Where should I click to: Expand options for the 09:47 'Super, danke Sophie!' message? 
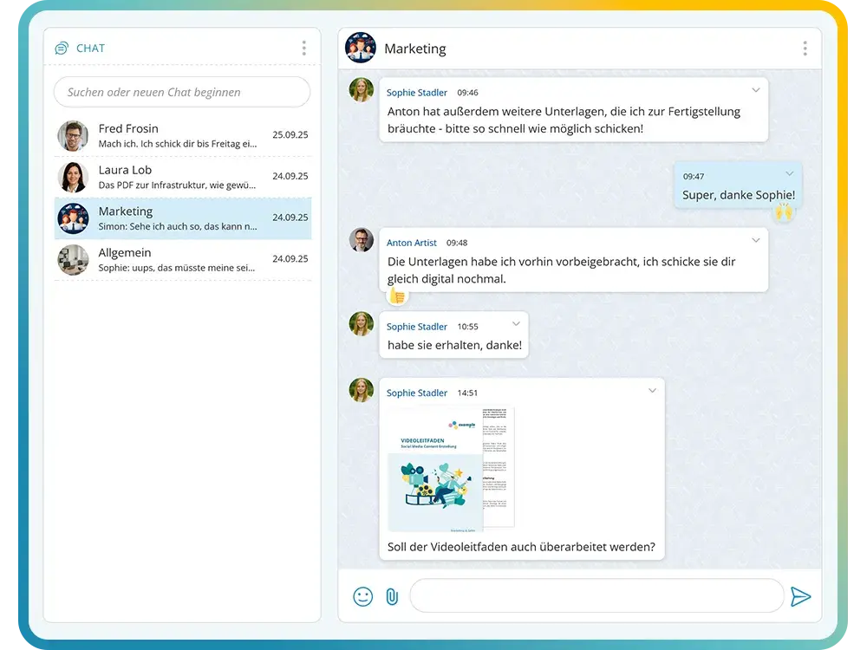pos(790,173)
